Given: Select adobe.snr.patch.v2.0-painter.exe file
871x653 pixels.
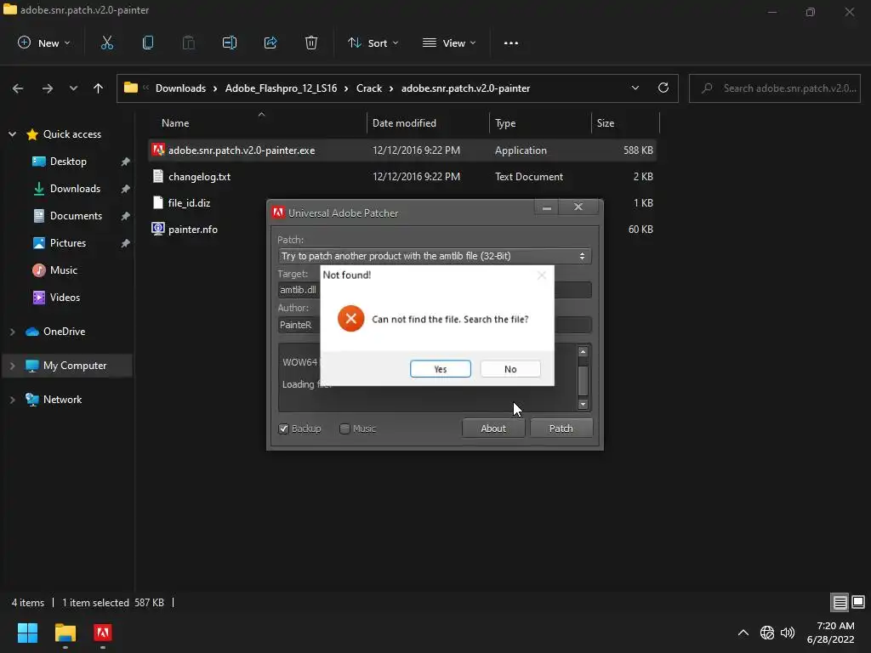Looking at the screenshot, I should coord(402,150).
